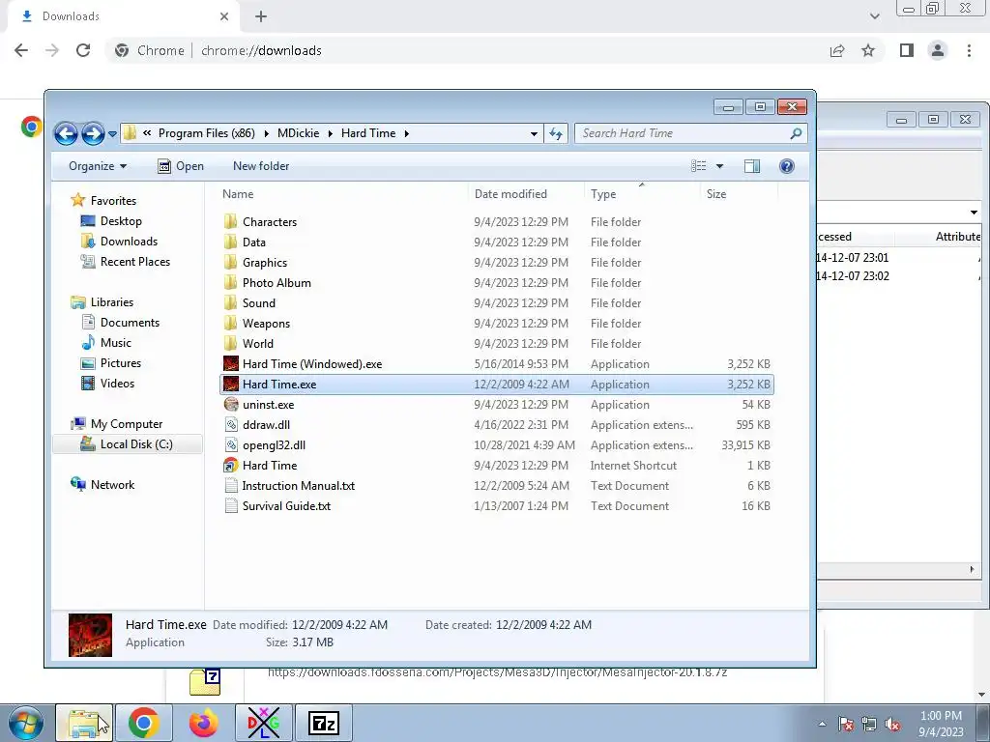Viewport: 990px width, 742px height.
Task: Open Music library
Action: pyautogui.click(x=106, y=343)
